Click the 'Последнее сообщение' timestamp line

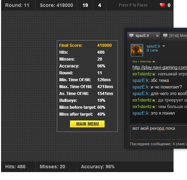click(158, 144)
